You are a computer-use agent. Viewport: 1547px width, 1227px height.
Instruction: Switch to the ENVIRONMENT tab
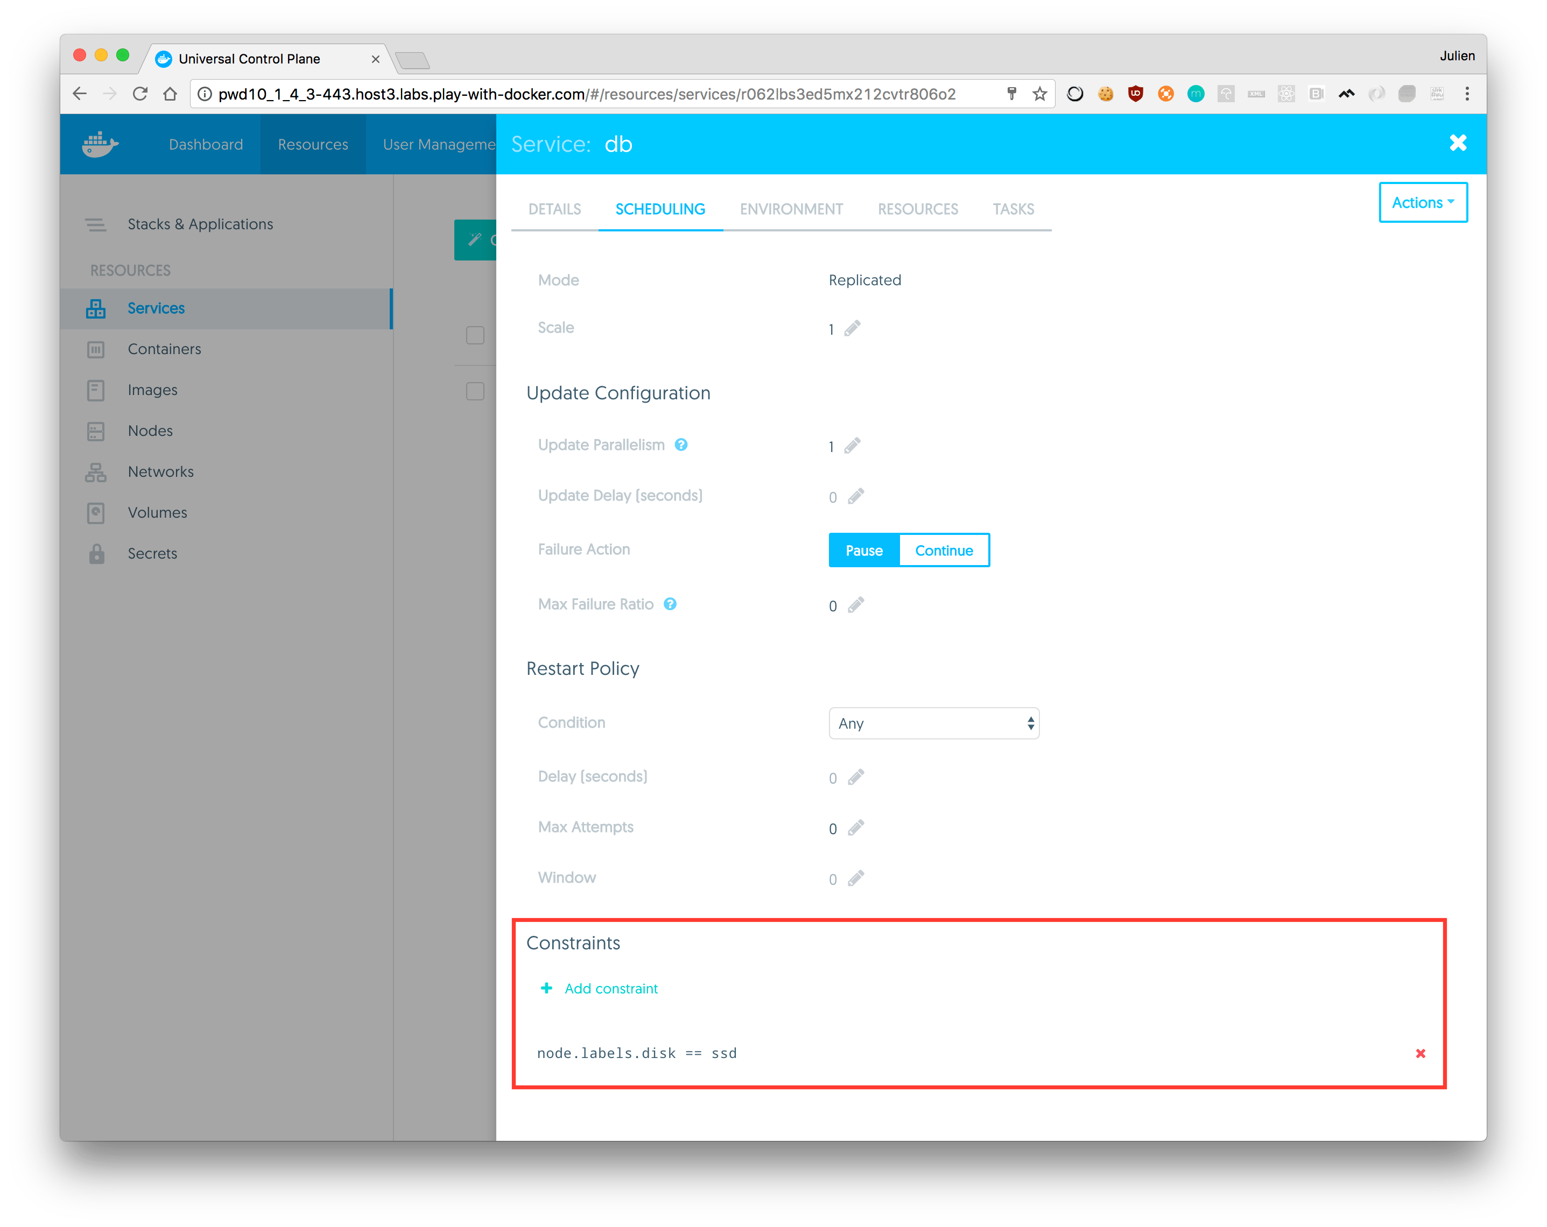pos(791,209)
